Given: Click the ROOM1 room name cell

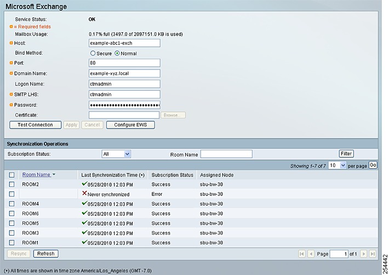Looking at the screenshot, I should point(30,243).
